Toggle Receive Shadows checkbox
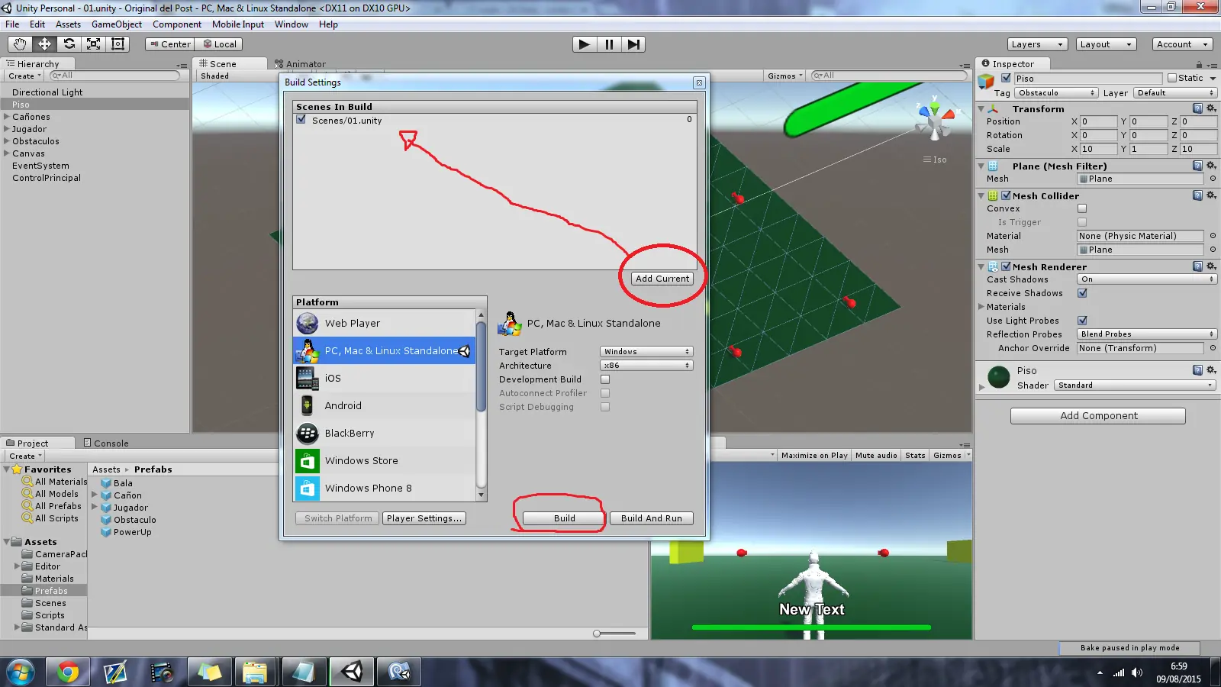The height and width of the screenshot is (687, 1221). point(1082,293)
